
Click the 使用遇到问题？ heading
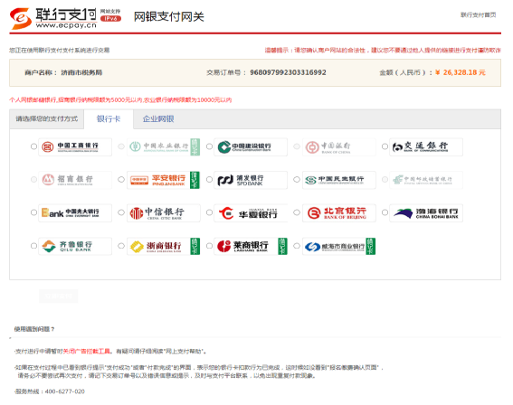point(34,329)
